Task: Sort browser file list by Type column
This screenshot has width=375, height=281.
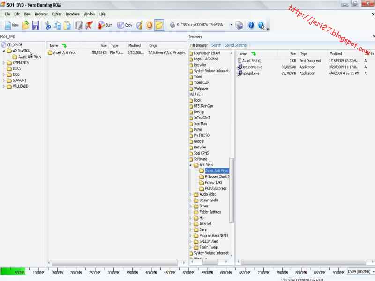Action: tap(313, 54)
